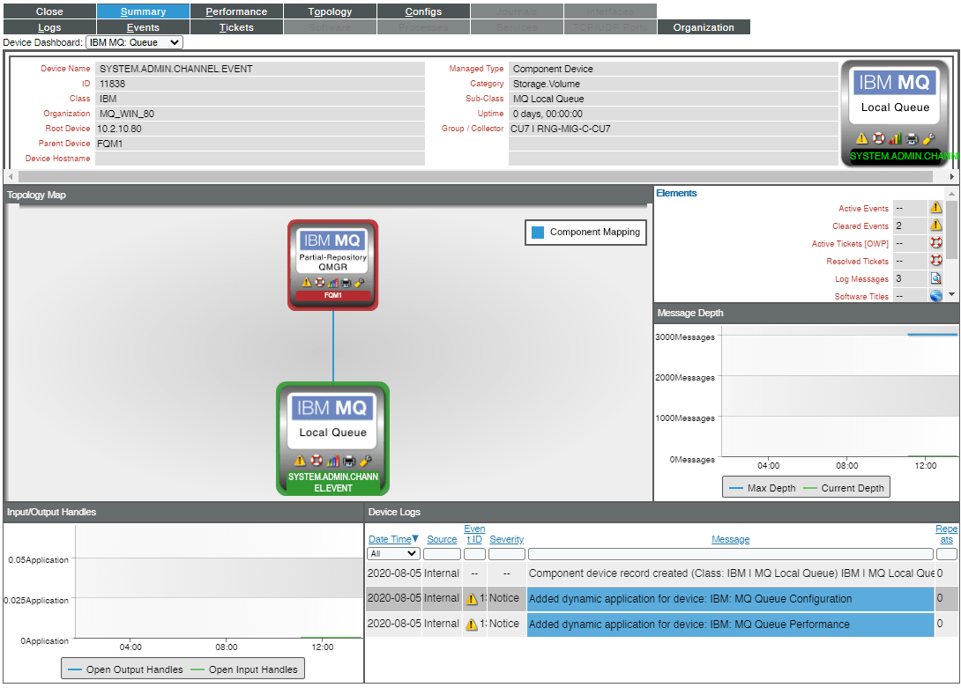
Task: Focus the Message filter field
Action: 731,554
